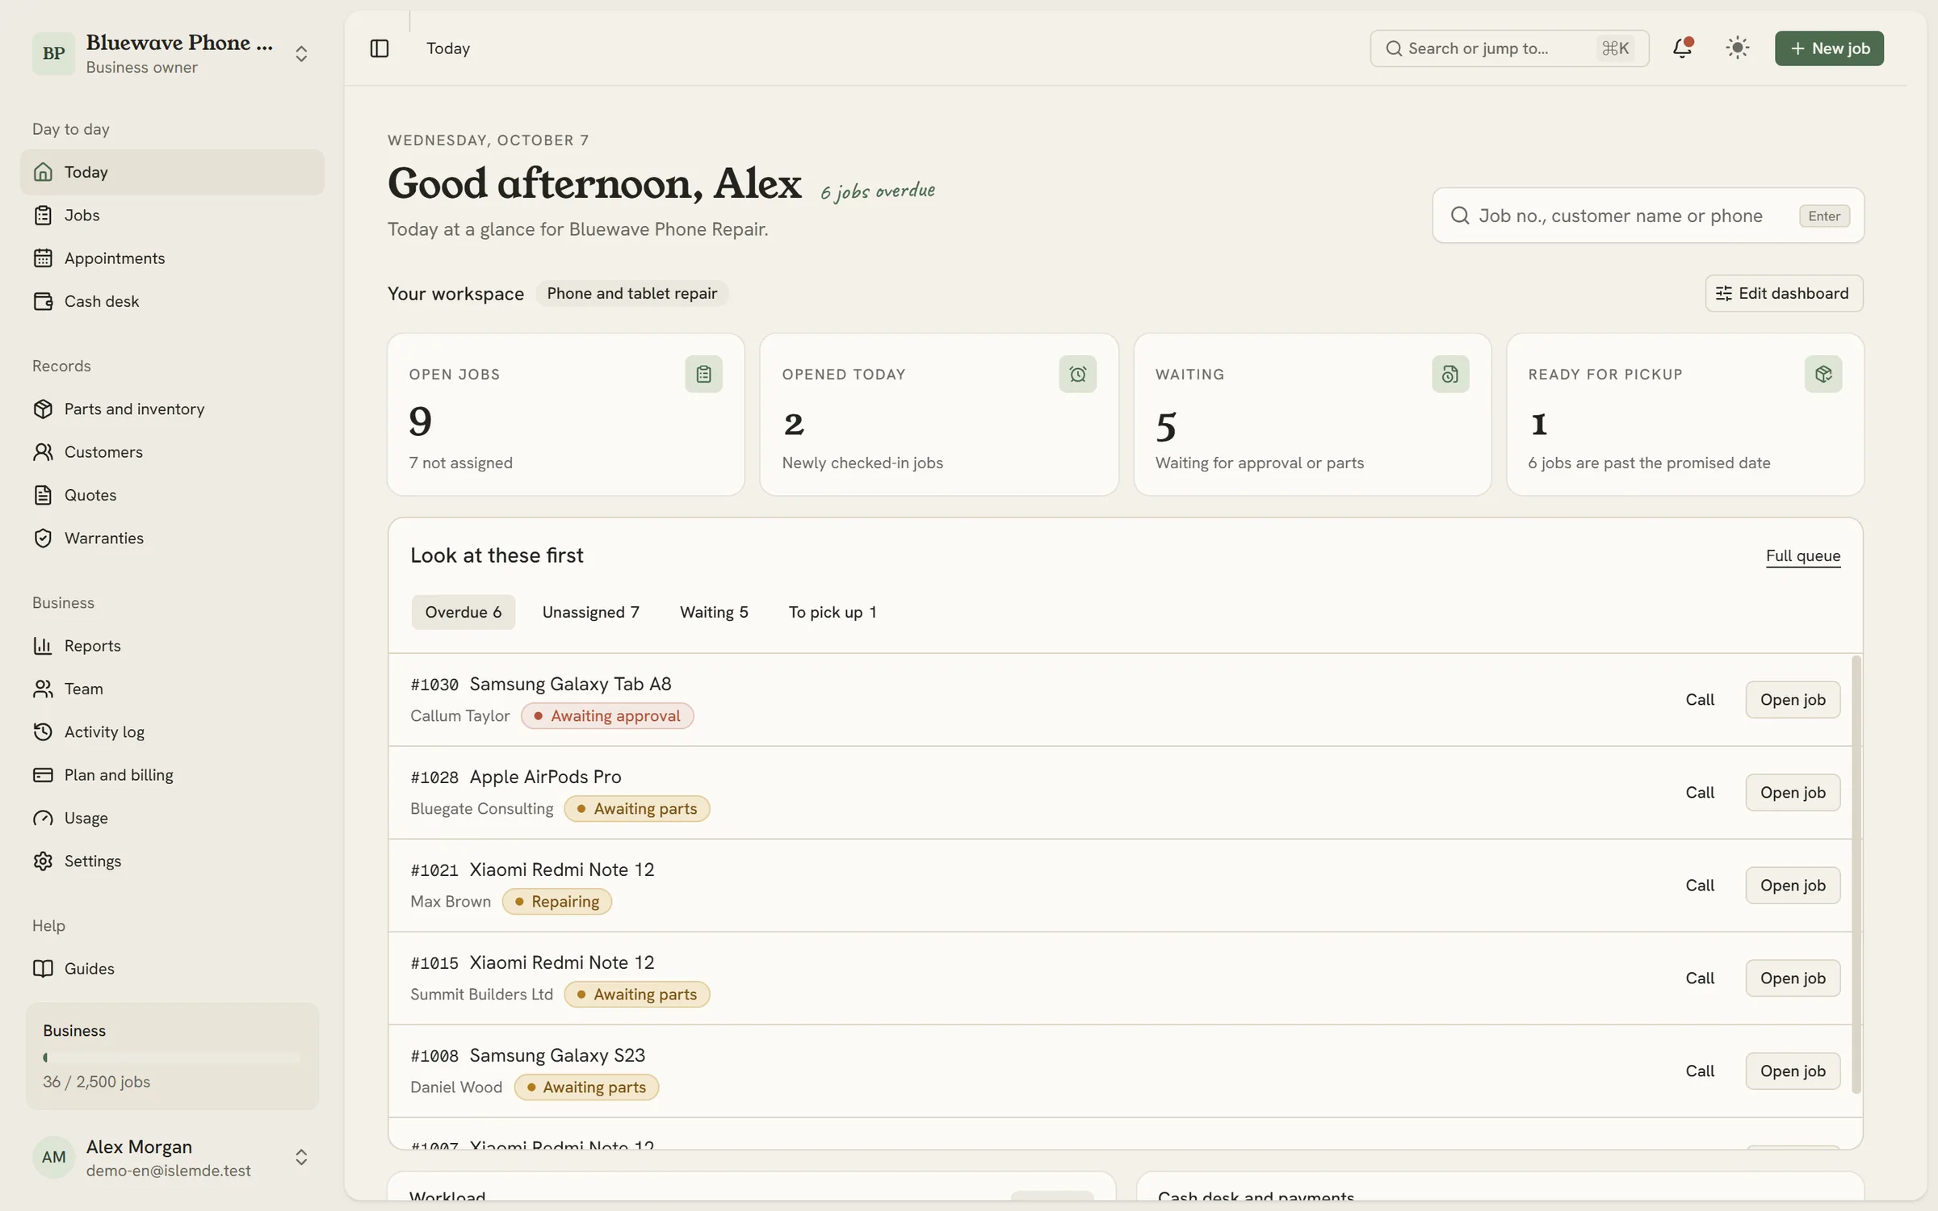Click the Business plan usage progress bar
The width and height of the screenshot is (1938, 1211).
(x=171, y=1057)
